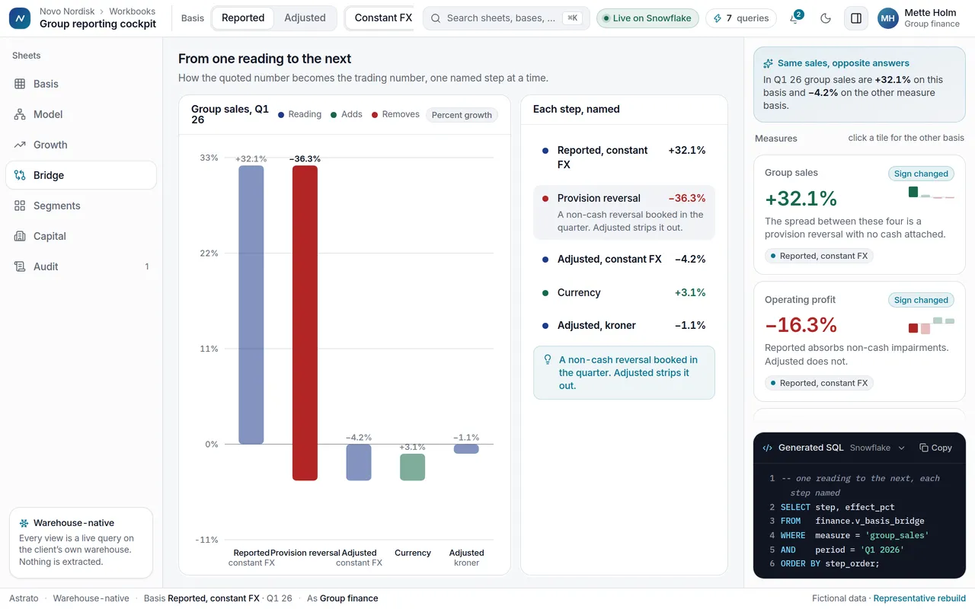975x609 pixels.
Task: Click the Bridge sheet icon in sidebar
Action: 20,175
